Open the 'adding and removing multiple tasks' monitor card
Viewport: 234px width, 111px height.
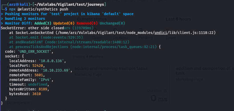[121, 85]
